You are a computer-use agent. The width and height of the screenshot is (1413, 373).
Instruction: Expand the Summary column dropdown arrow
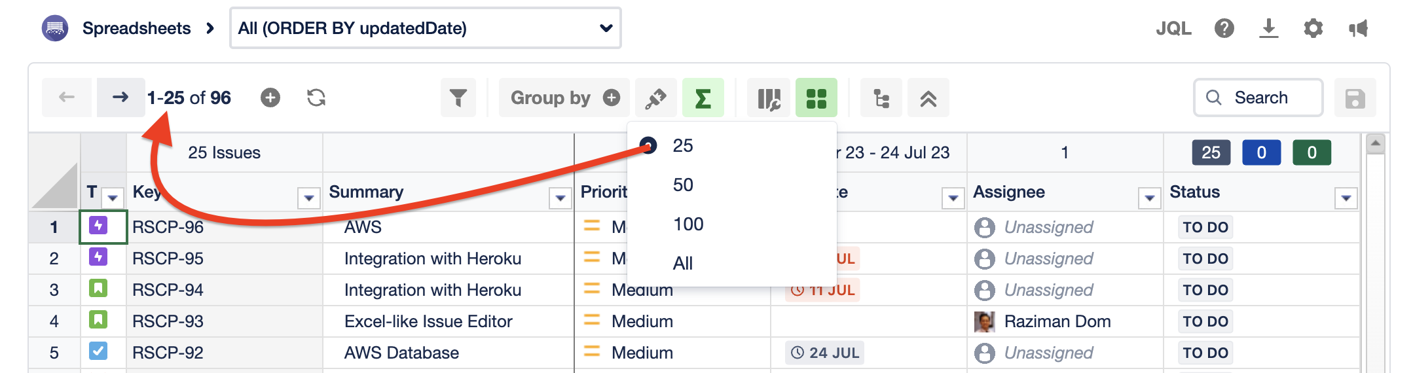[x=560, y=198]
